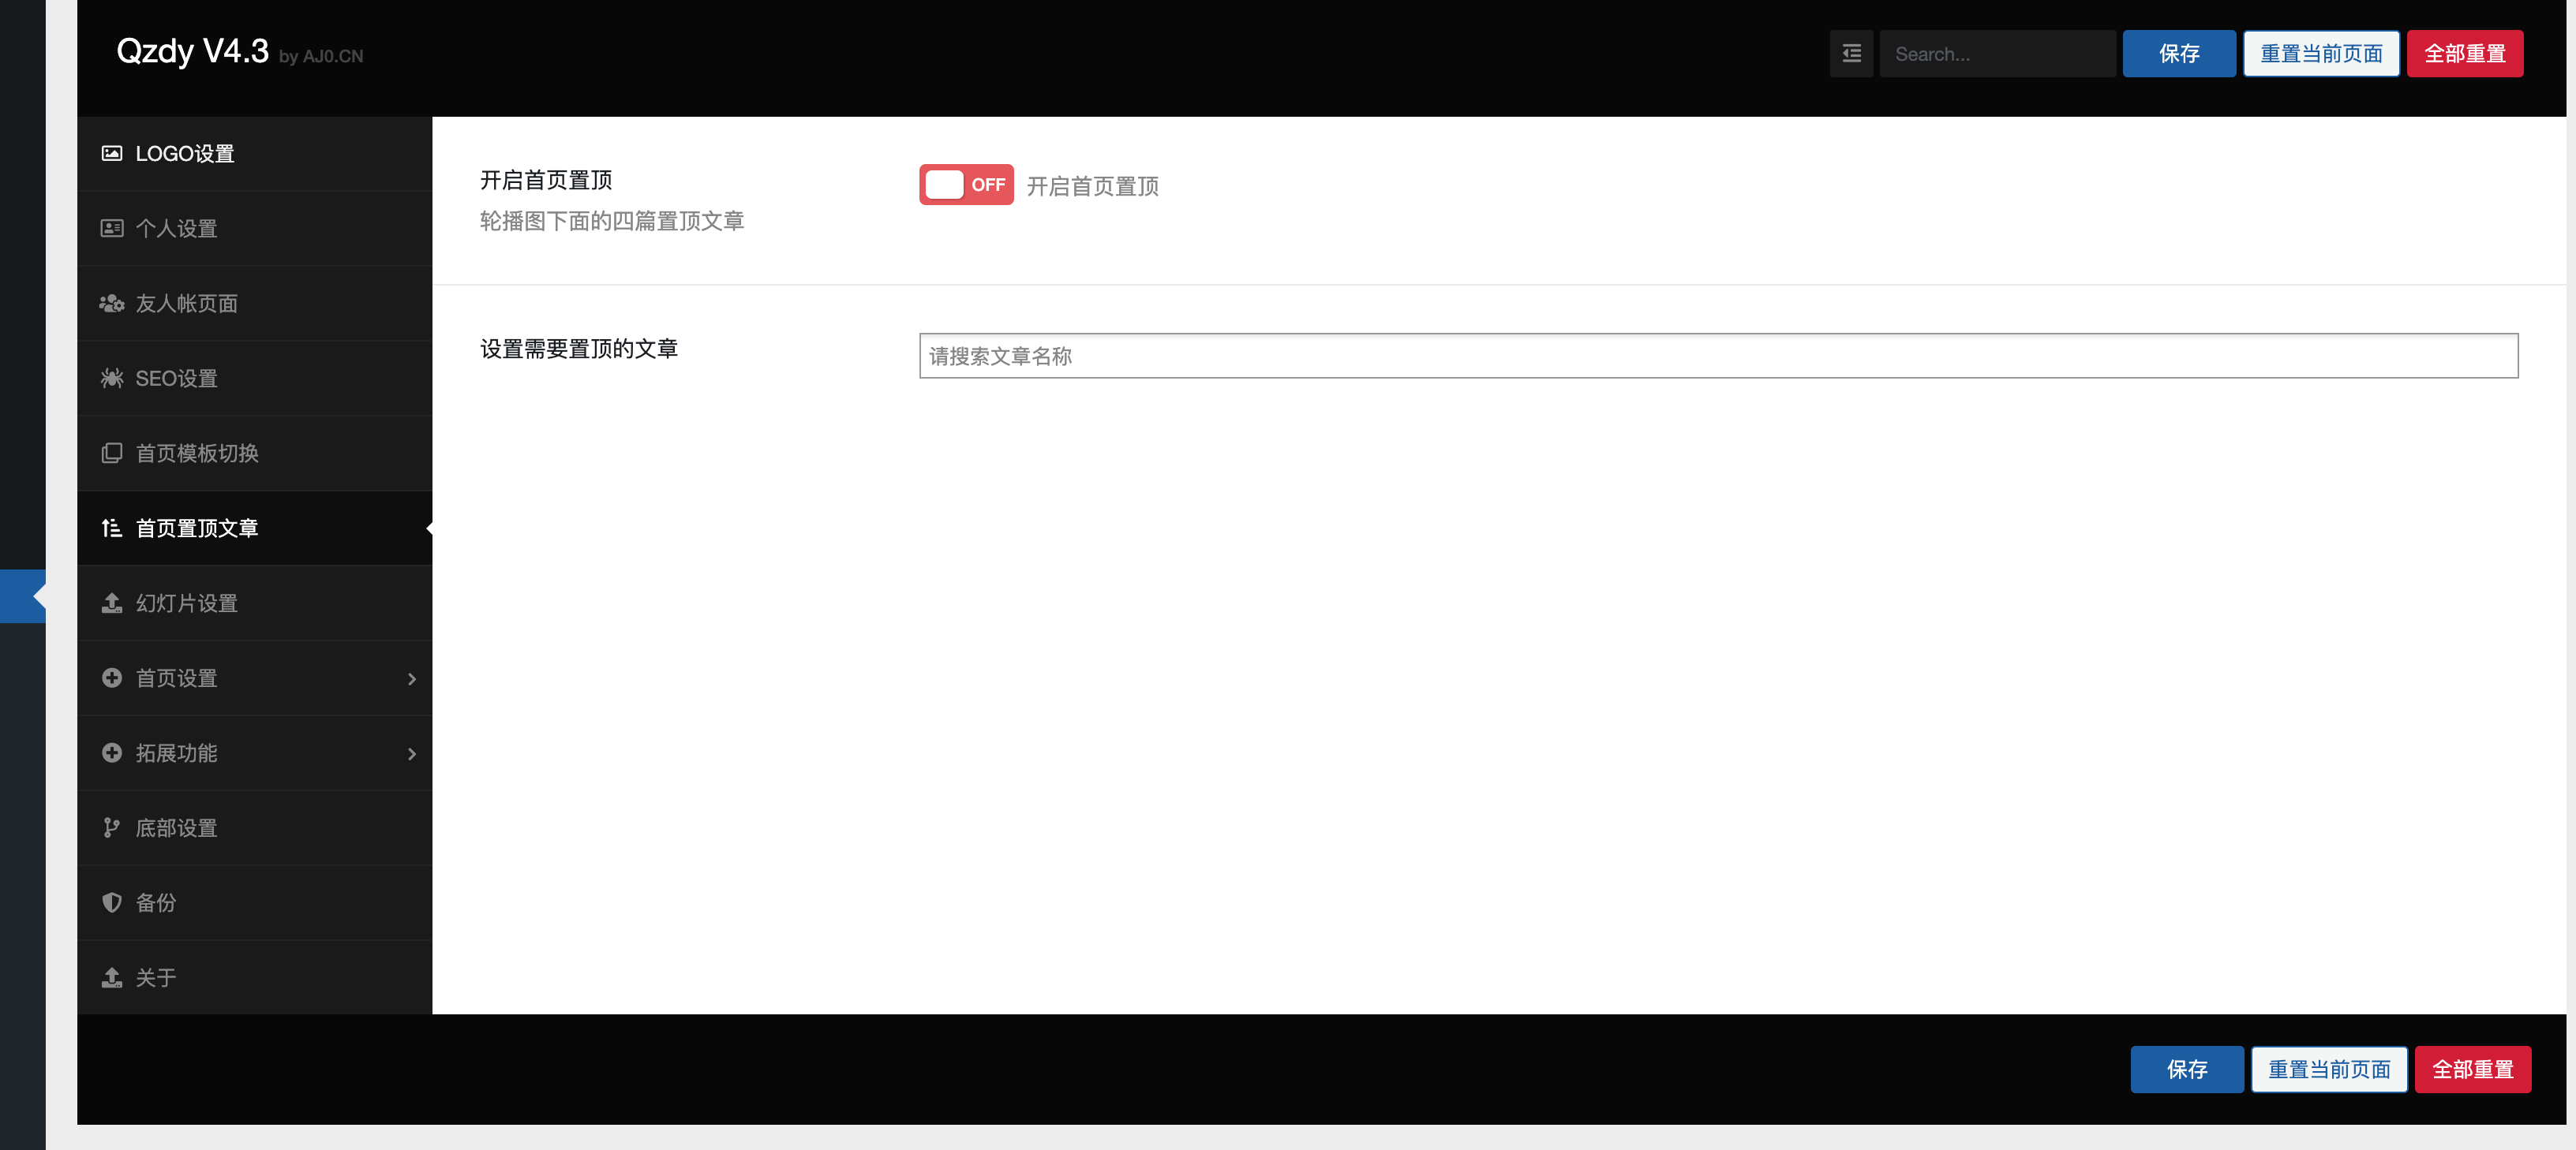Expand the 拓展功能 submenu chevron

click(x=412, y=754)
